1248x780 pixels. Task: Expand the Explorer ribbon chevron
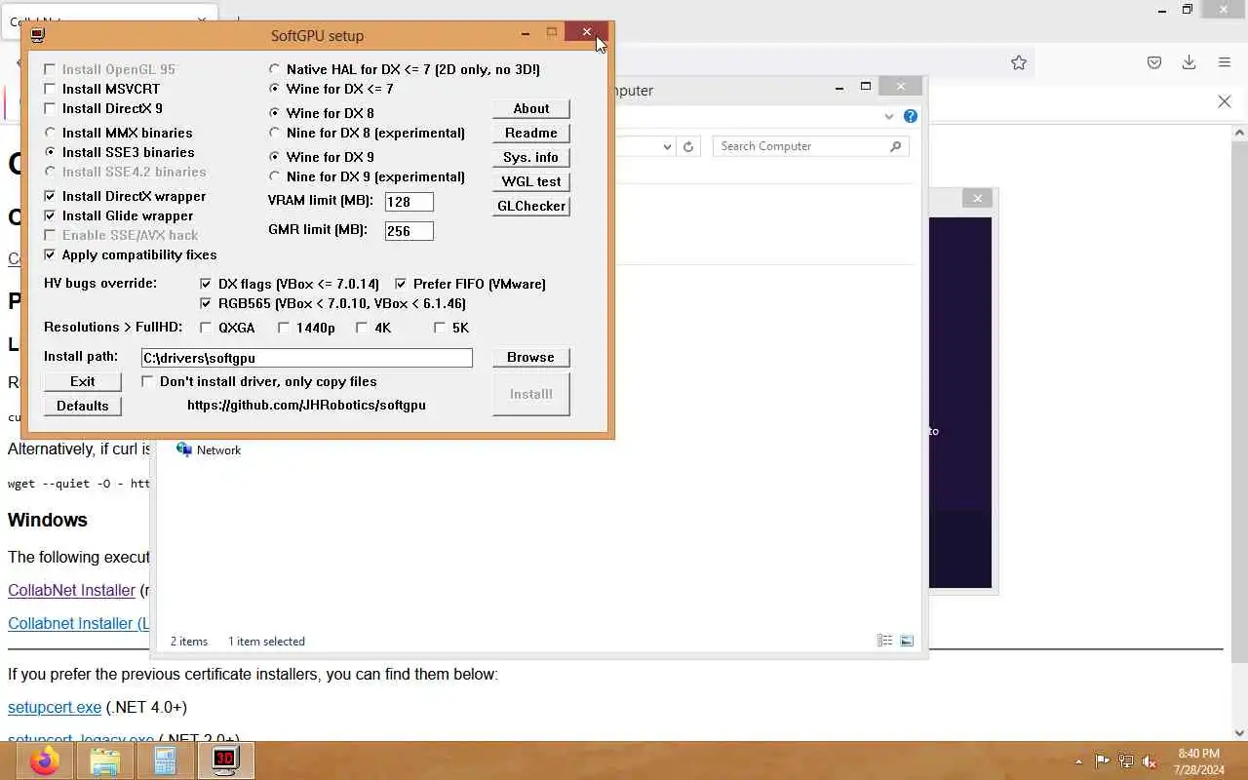(x=889, y=116)
